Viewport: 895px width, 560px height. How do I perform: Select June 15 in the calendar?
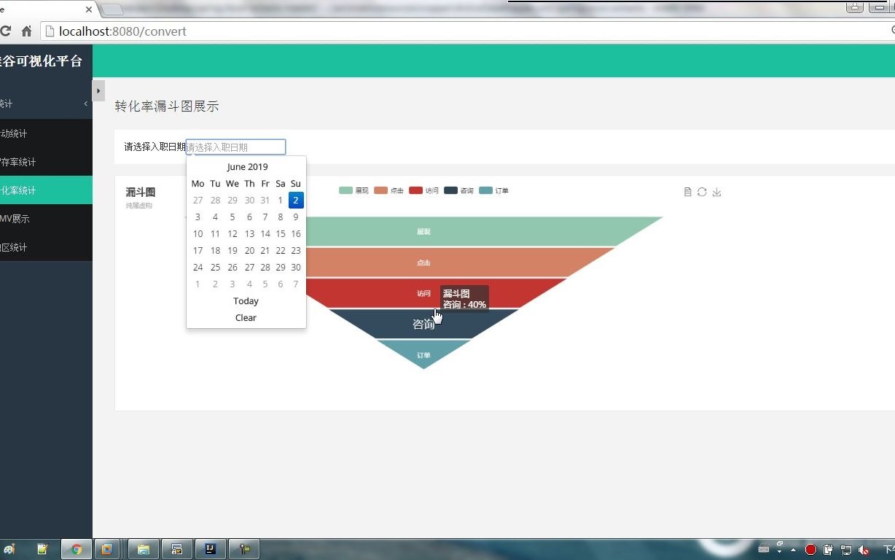(280, 233)
